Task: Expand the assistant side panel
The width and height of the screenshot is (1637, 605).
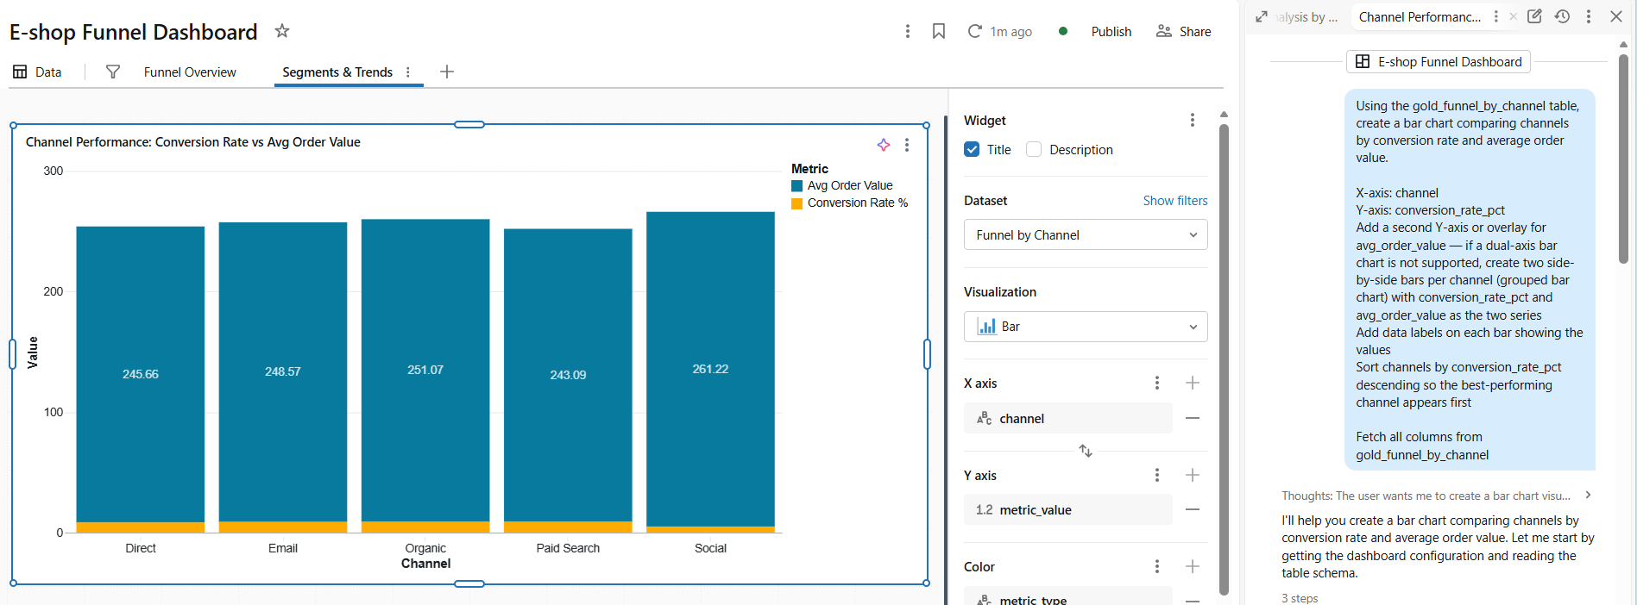Action: 1262,16
